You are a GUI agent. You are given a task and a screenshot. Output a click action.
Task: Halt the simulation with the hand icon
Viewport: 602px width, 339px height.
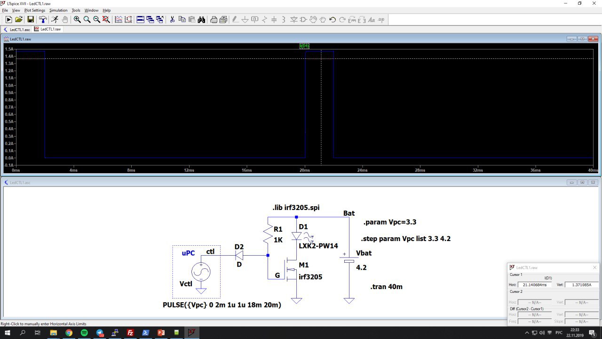(x=65, y=19)
